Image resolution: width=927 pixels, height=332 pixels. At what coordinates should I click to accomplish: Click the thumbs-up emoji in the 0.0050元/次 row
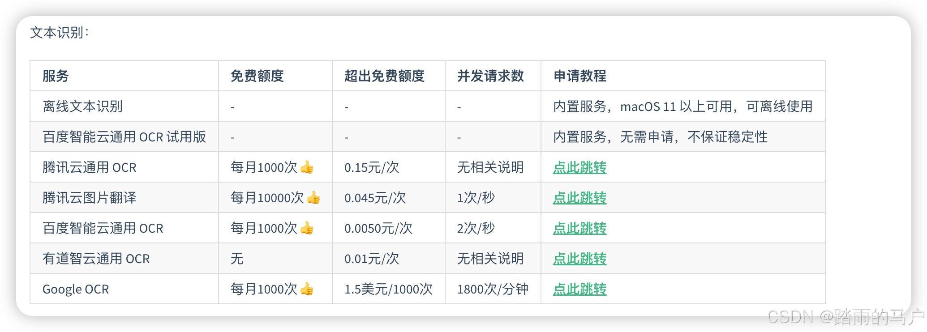pyautogui.click(x=307, y=228)
